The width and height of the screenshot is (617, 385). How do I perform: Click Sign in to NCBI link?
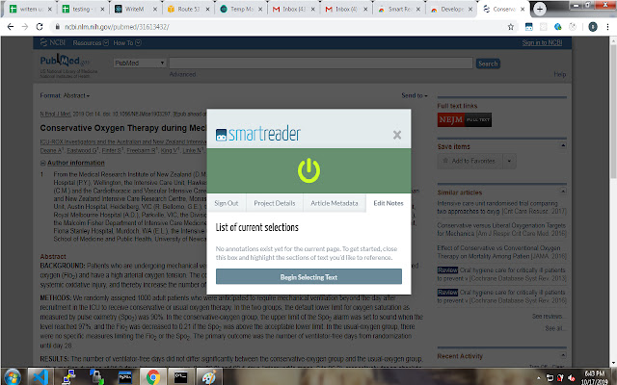542,42
